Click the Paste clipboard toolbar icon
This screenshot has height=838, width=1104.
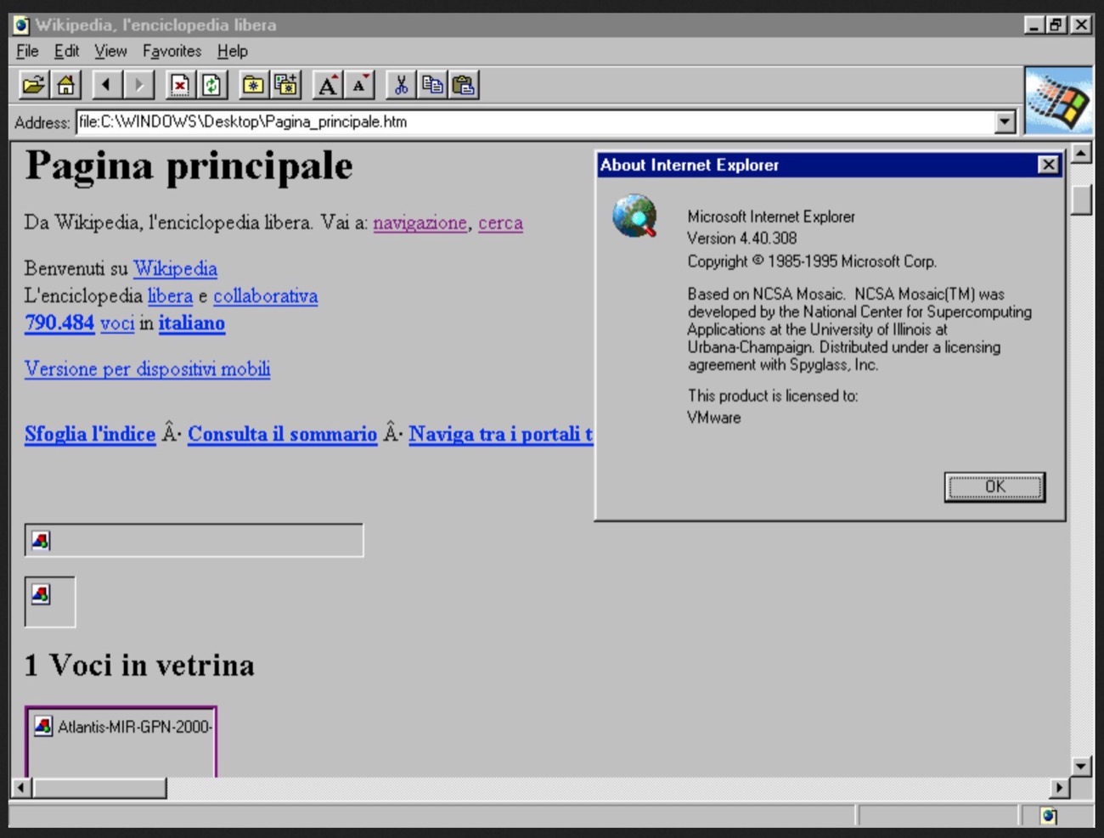(464, 85)
